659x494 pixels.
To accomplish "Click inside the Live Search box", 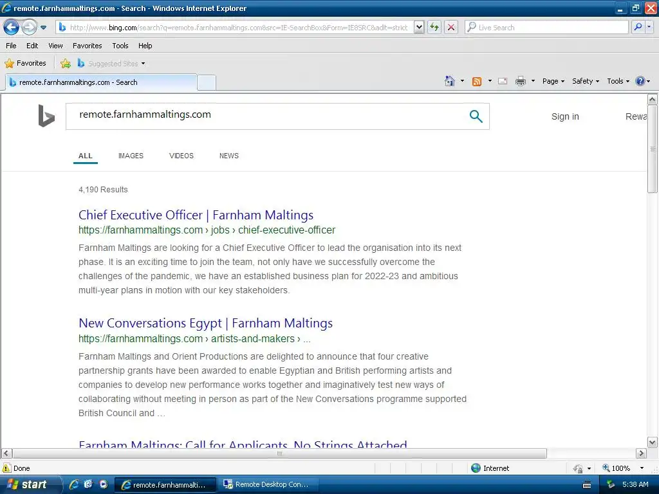I will 547,27.
